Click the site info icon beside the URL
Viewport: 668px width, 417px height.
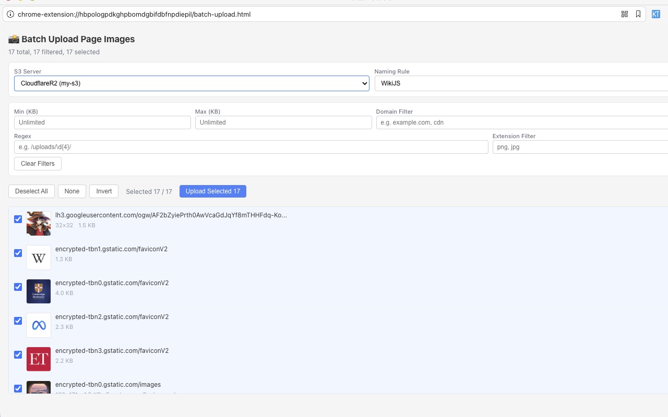click(x=10, y=14)
